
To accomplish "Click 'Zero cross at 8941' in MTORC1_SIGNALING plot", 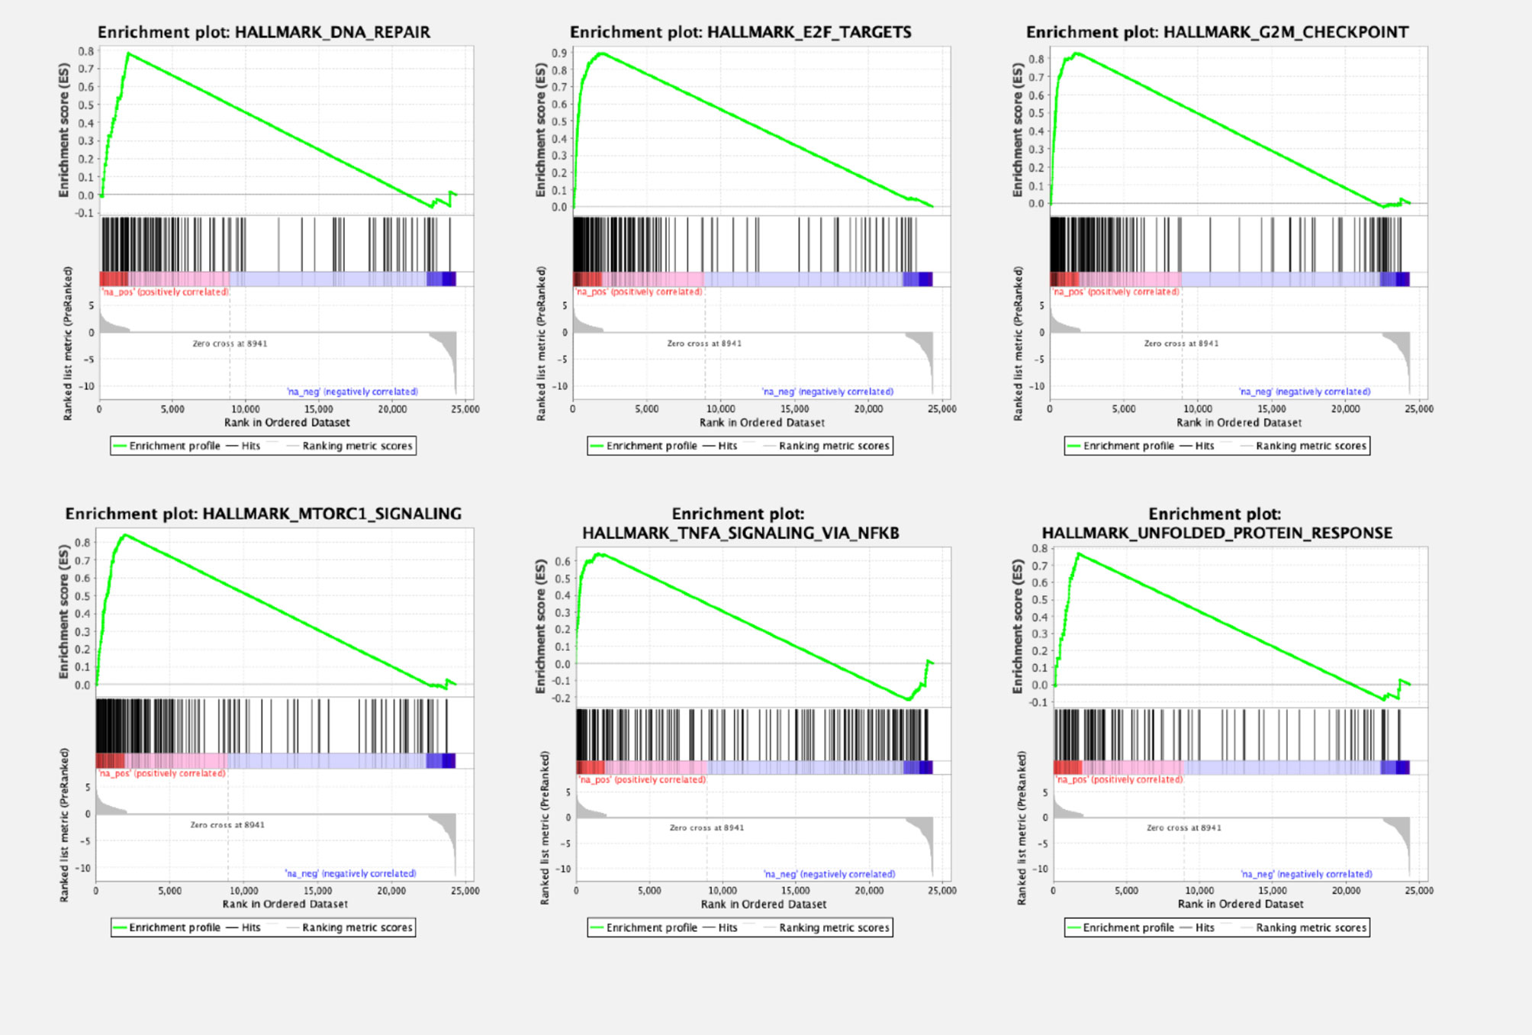I will [227, 824].
